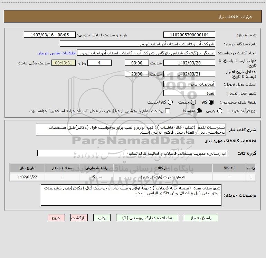Click the مشاهده مدارک پیوستی (1) button

pyautogui.click(x=147, y=218)
